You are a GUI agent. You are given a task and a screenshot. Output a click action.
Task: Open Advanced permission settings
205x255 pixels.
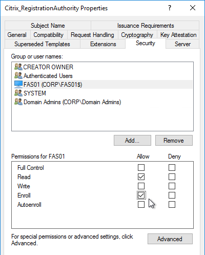pos(170,239)
